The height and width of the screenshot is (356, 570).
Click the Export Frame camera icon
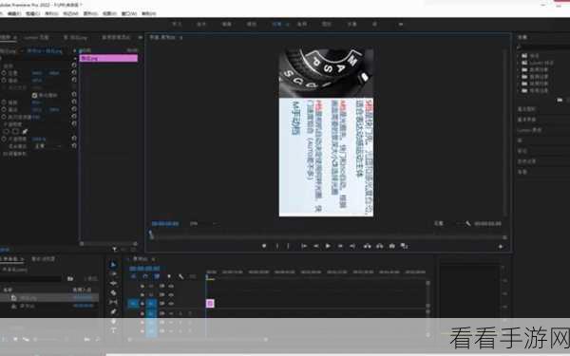tap(391, 246)
